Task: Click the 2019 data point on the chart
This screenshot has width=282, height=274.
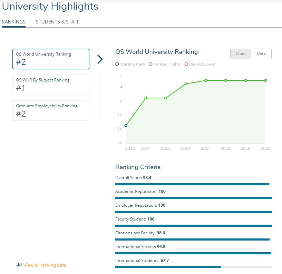Action: (x=245, y=80)
